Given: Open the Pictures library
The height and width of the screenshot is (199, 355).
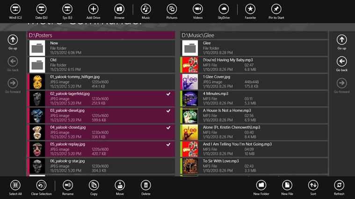Looking at the screenshot, I should tap(172, 9).
